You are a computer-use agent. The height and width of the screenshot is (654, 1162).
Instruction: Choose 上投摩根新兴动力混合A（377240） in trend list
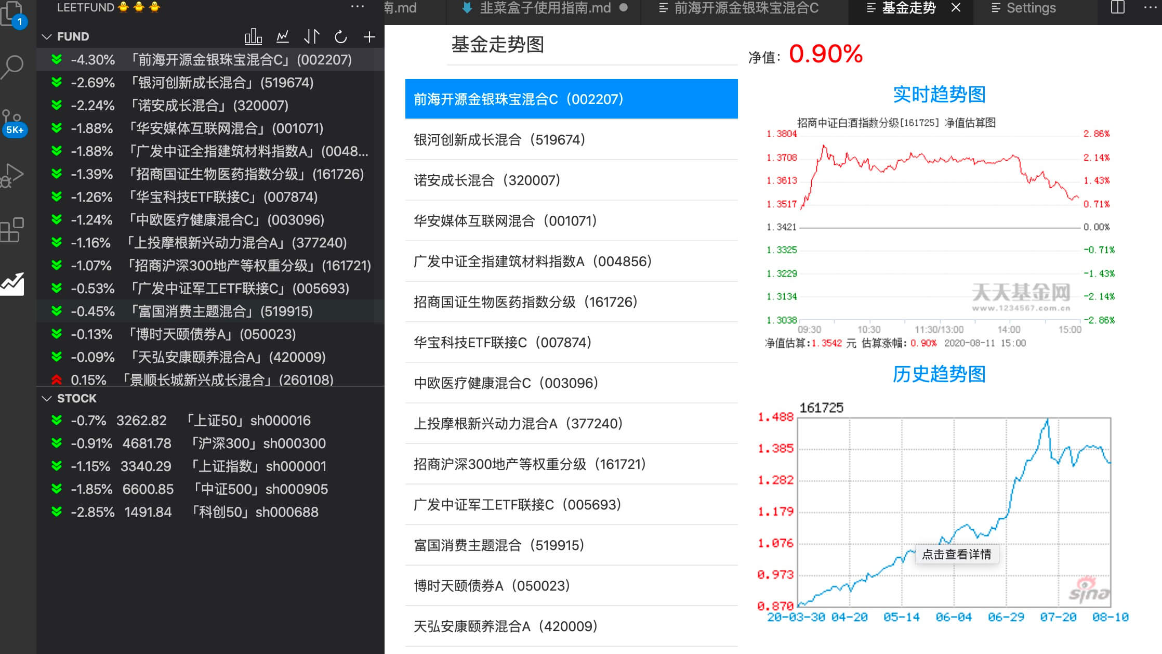(571, 424)
